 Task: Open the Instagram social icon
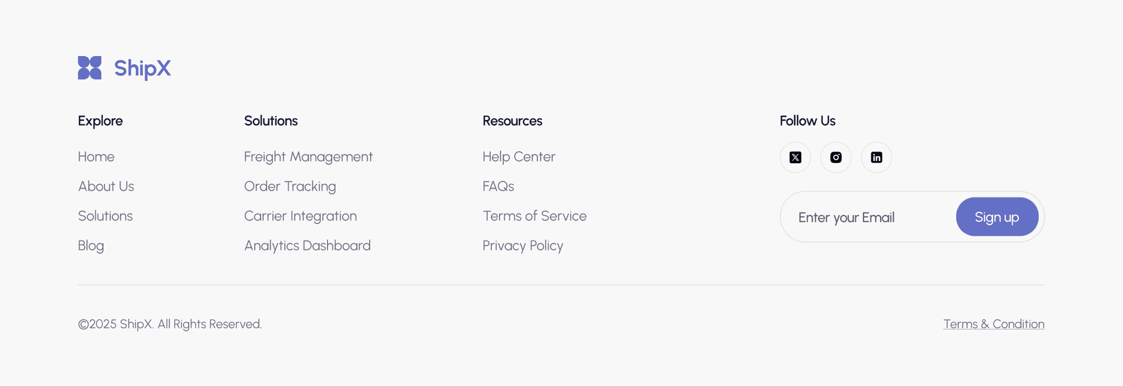[836, 157]
